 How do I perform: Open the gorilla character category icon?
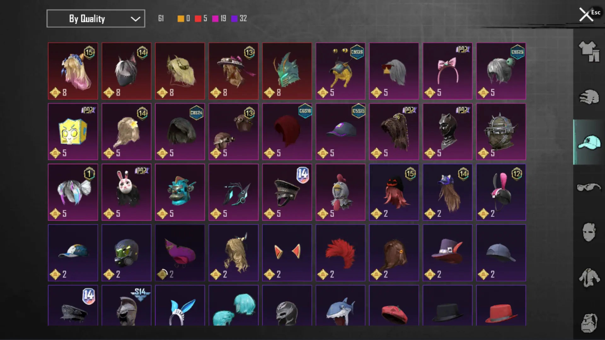click(589, 323)
